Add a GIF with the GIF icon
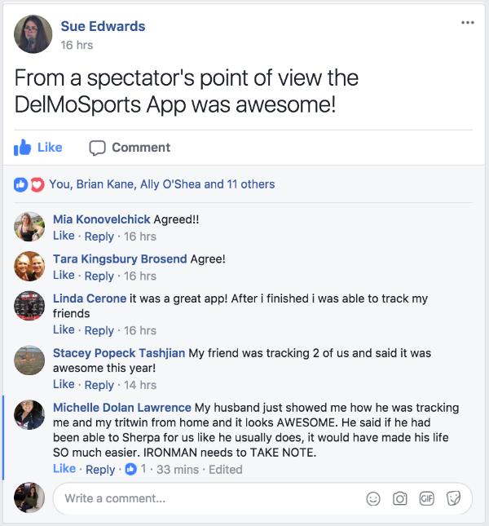489x526 pixels. pyautogui.click(x=427, y=498)
